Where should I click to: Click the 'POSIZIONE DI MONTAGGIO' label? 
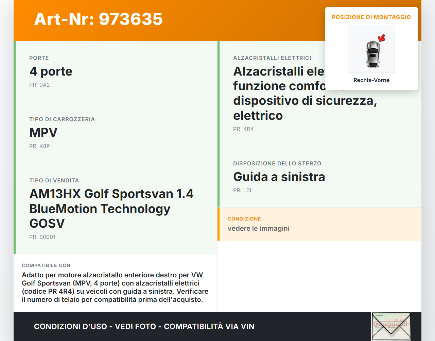click(x=371, y=17)
